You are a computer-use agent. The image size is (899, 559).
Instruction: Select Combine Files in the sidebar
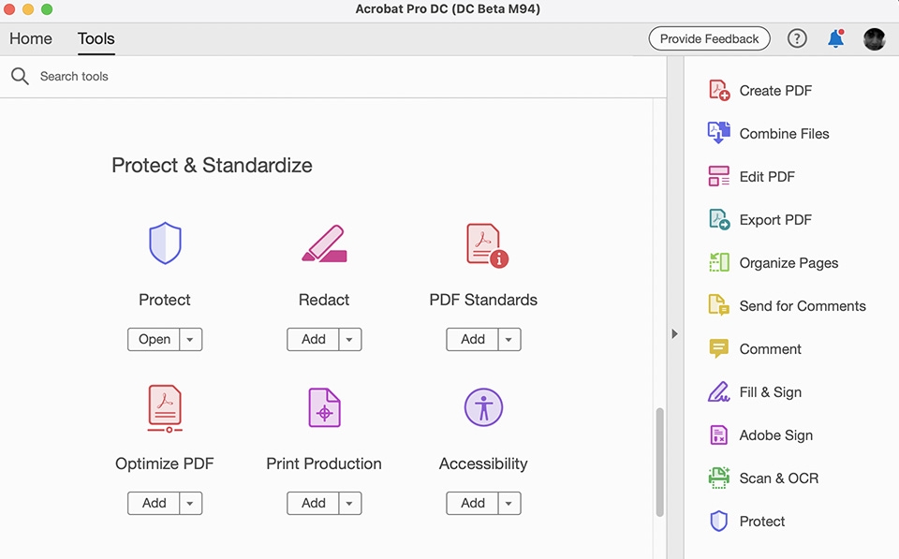[783, 134]
